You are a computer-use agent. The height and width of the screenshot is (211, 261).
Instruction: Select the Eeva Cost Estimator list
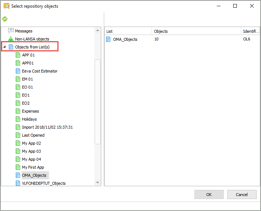39,71
